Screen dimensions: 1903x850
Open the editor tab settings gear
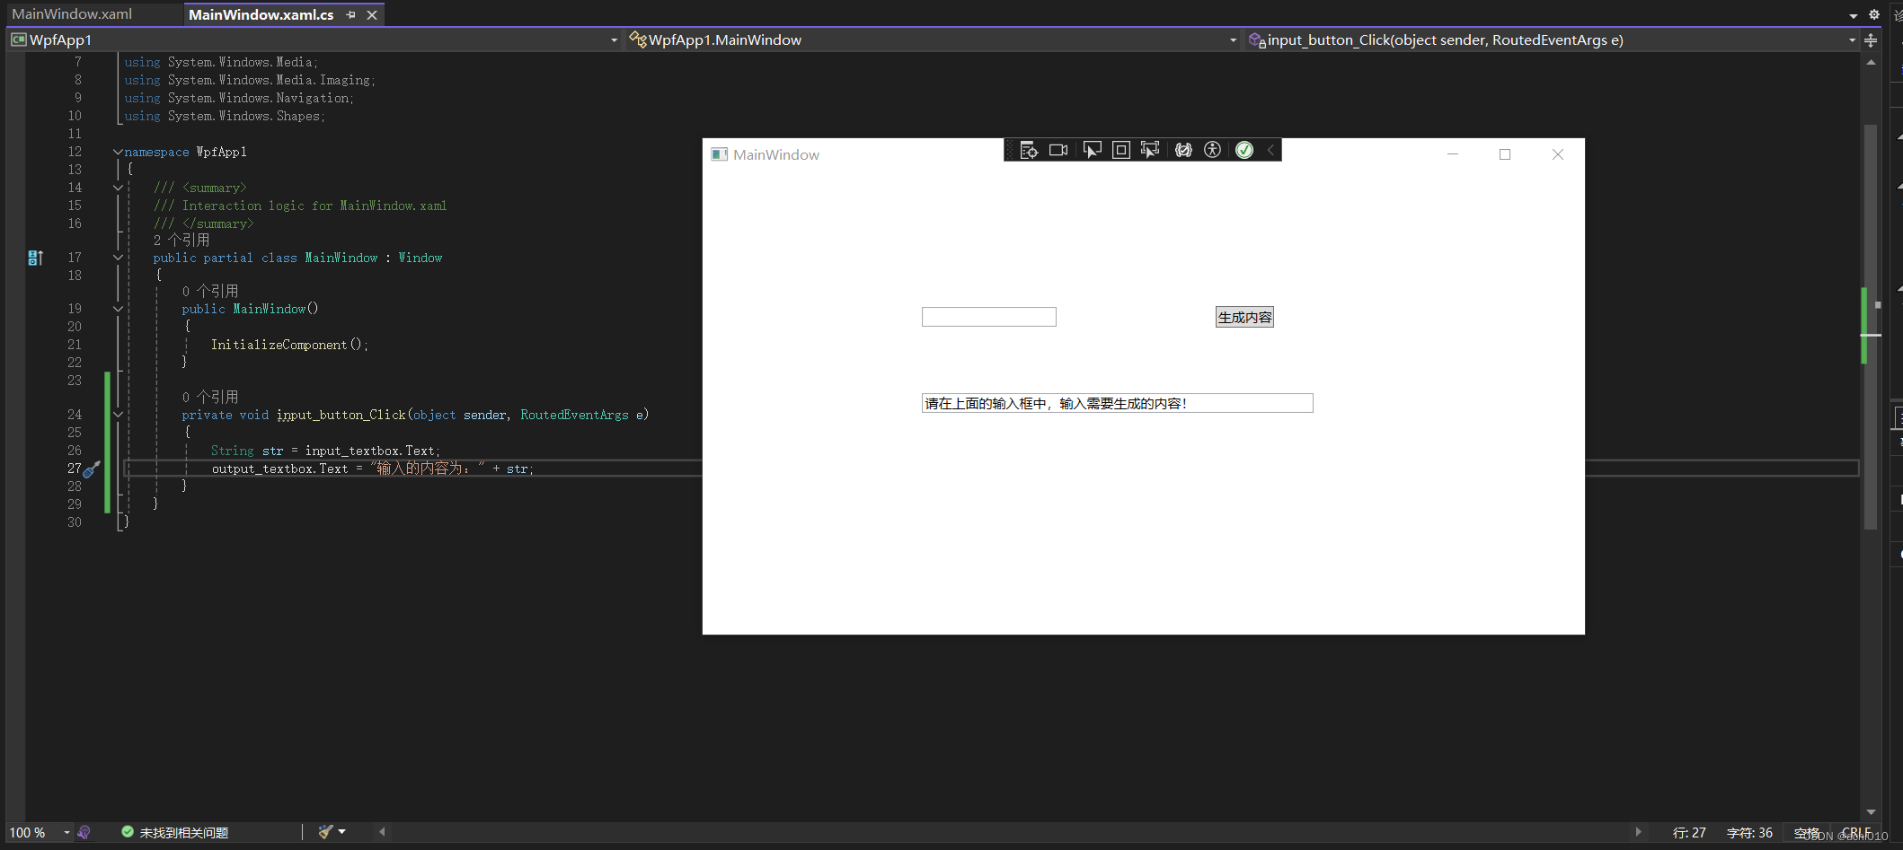(x=1874, y=14)
